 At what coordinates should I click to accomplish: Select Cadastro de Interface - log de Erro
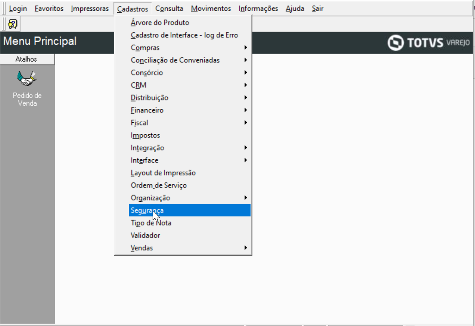(x=190, y=35)
